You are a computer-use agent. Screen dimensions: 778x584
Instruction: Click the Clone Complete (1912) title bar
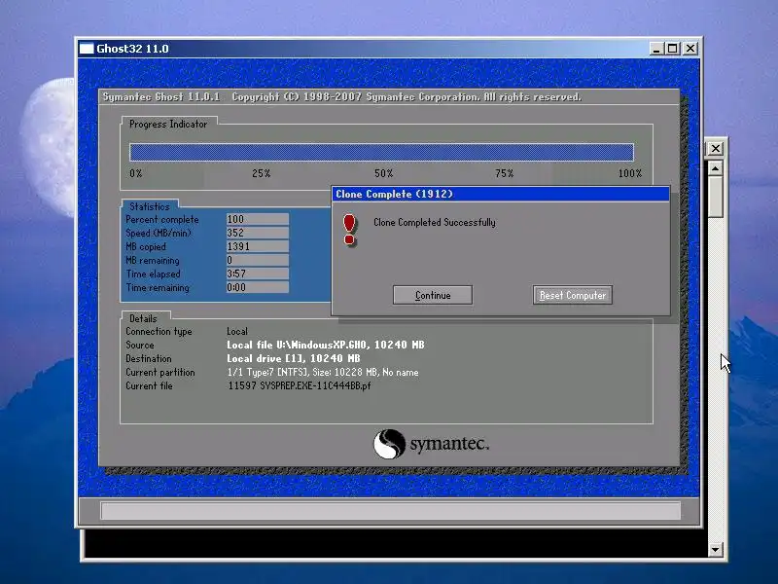501,194
